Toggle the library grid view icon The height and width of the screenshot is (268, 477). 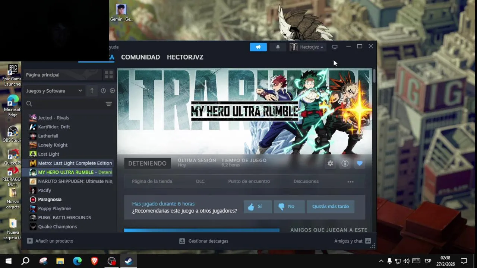coord(108,75)
